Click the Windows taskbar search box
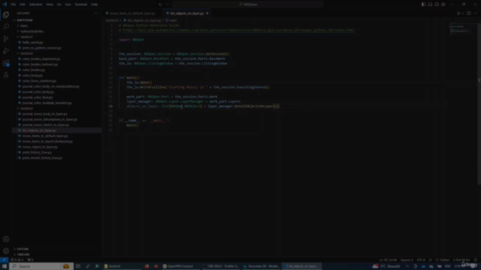 [41, 266]
